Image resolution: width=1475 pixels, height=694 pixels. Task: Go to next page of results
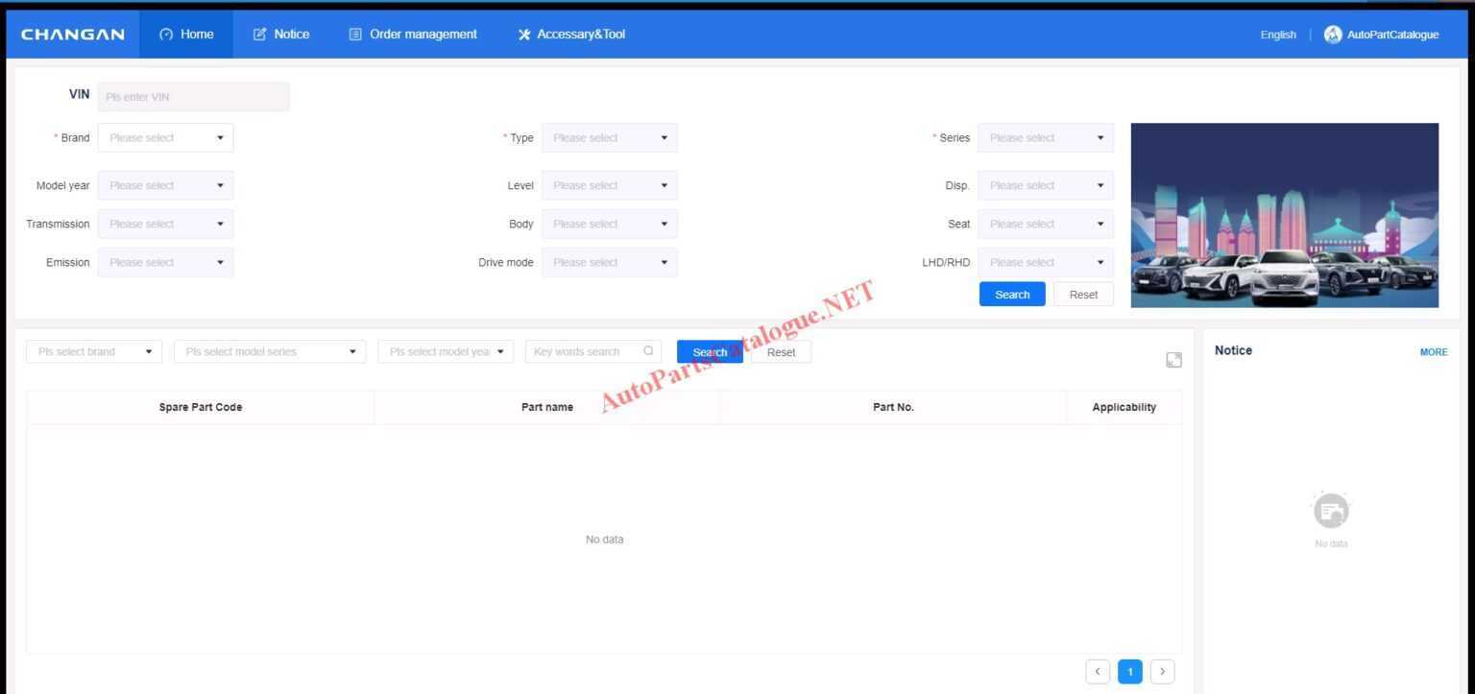1162,671
